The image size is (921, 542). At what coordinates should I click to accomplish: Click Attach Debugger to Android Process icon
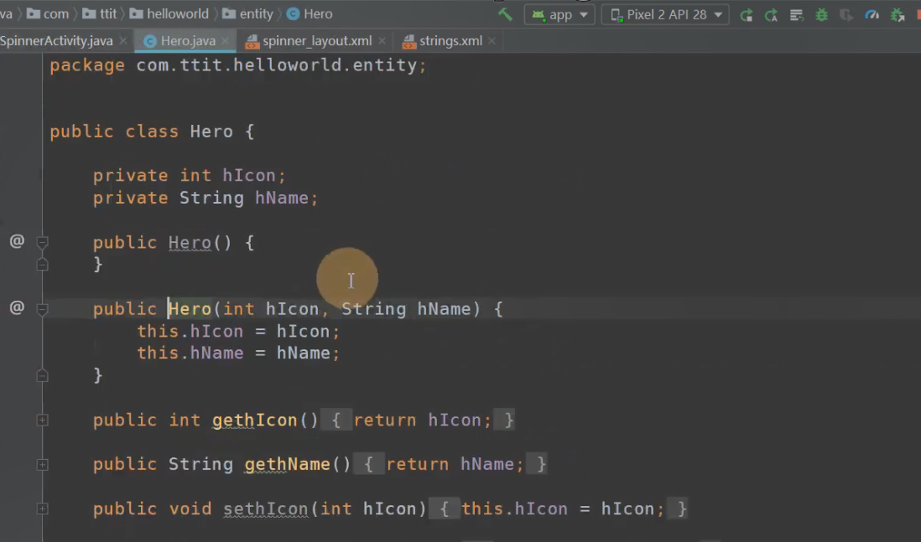(x=897, y=15)
